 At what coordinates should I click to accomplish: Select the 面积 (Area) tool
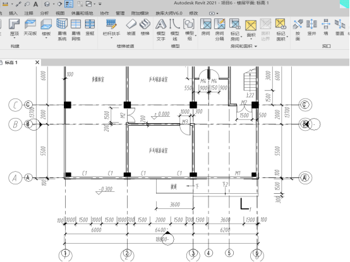[x=251, y=28]
